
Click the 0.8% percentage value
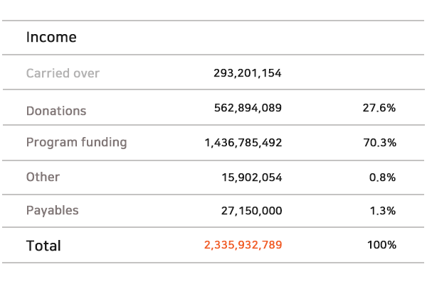pyautogui.click(x=382, y=177)
